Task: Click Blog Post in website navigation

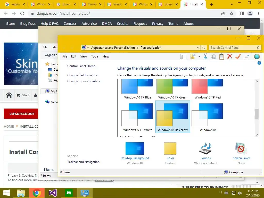Action: pos(28,23)
